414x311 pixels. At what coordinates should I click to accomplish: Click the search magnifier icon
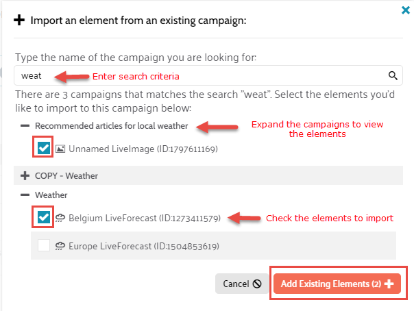click(393, 75)
